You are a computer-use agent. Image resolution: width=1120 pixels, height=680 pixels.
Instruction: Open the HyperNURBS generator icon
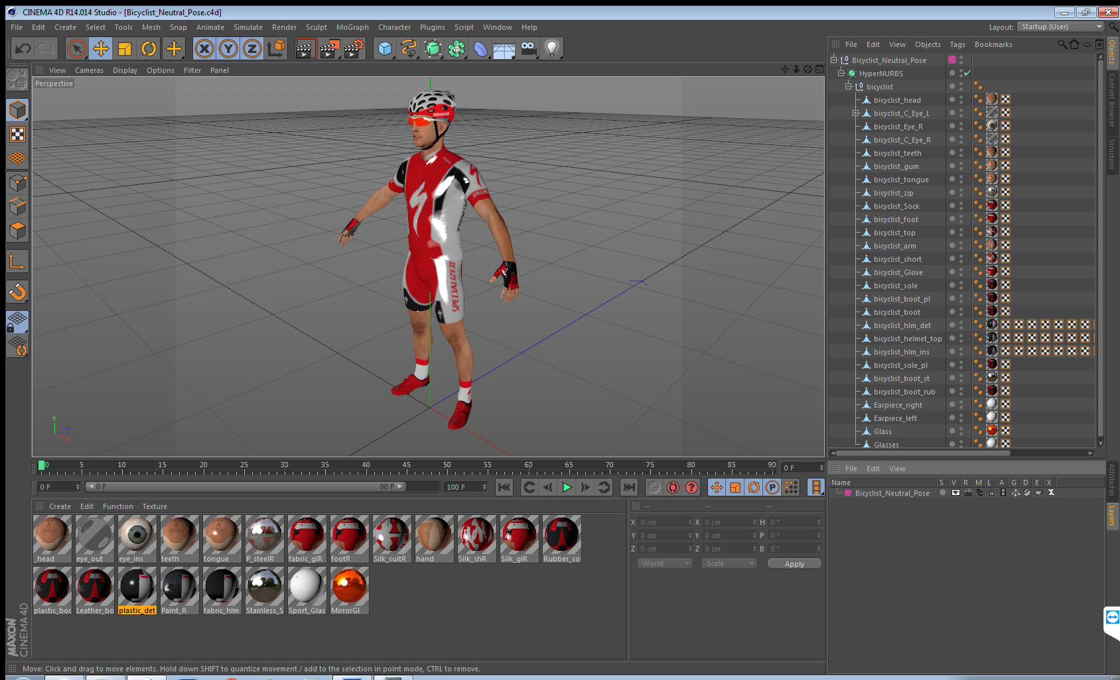point(433,48)
